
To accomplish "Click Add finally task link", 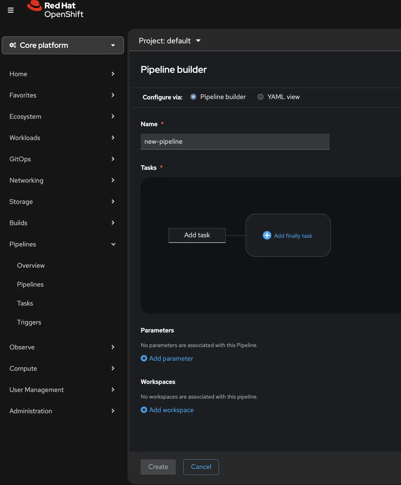I will pyautogui.click(x=293, y=236).
